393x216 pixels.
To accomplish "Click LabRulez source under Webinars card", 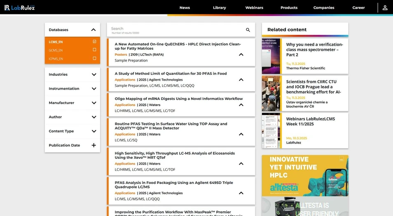I will (293, 143).
